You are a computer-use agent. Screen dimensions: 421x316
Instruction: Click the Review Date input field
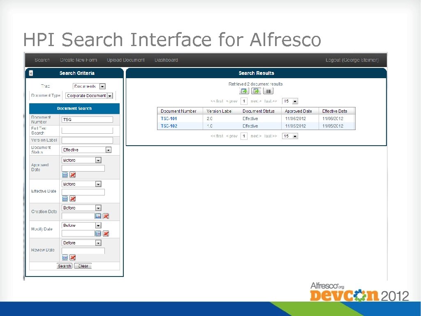point(83,251)
